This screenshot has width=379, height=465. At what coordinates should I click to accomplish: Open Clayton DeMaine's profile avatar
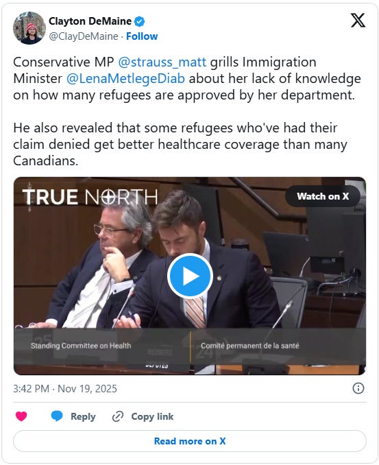point(29,28)
